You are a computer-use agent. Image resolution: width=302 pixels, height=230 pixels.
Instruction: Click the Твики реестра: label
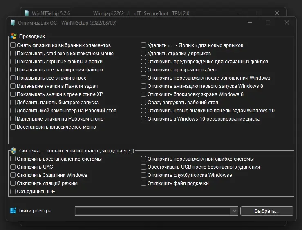tap(36, 211)
